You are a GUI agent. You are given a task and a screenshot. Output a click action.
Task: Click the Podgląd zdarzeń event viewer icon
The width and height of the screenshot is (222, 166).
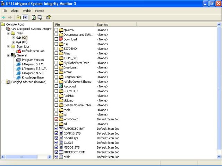click(x=8, y=82)
